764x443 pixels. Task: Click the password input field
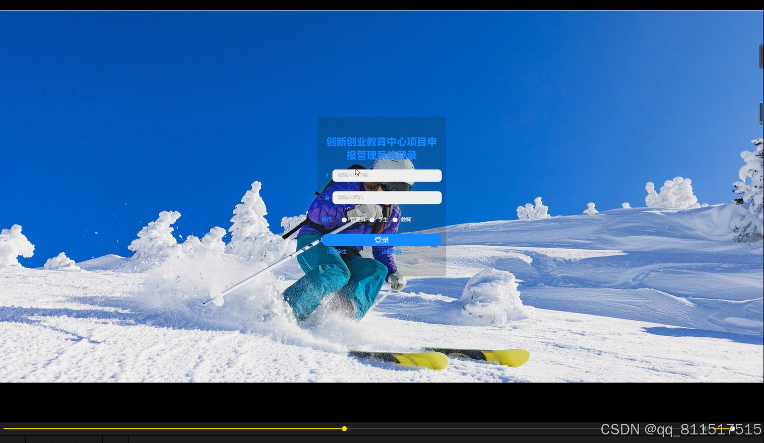[x=387, y=197]
